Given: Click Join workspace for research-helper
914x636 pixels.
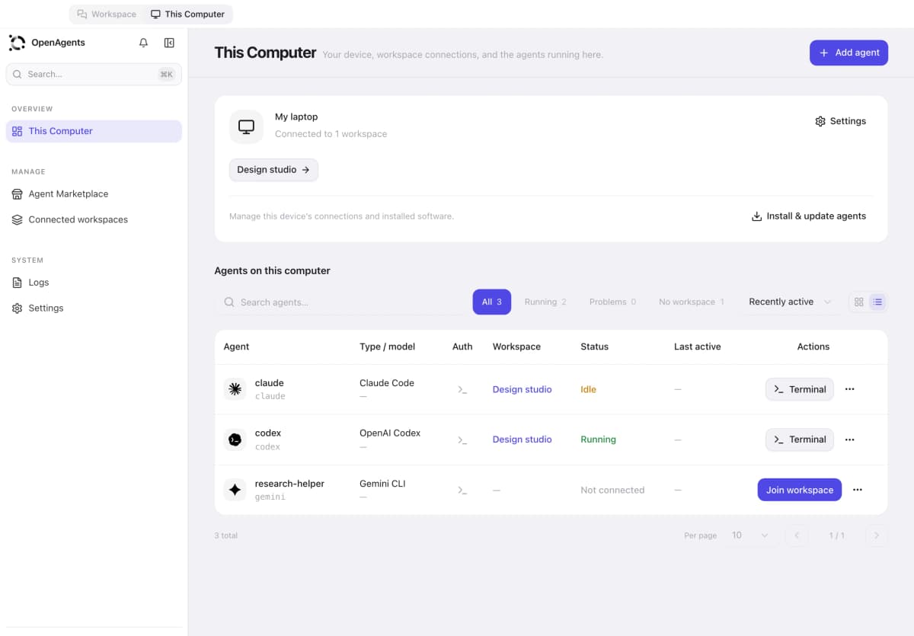Looking at the screenshot, I should pyautogui.click(x=800, y=490).
